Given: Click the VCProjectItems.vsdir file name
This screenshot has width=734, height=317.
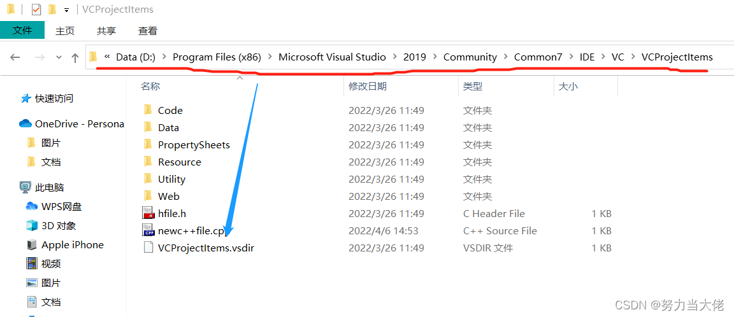Looking at the screenshot, I should pyautogui.click(x=206, y=248).
